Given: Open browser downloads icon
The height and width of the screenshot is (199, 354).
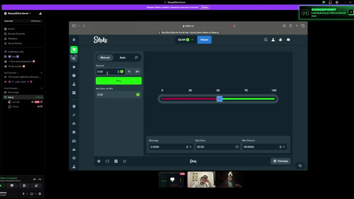Looking at the screenshot, I should pos(284,26).
